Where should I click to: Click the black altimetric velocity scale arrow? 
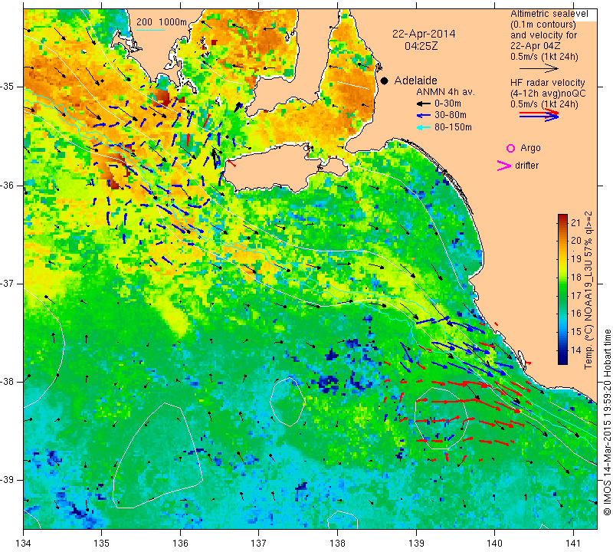(x=539, y=68)
